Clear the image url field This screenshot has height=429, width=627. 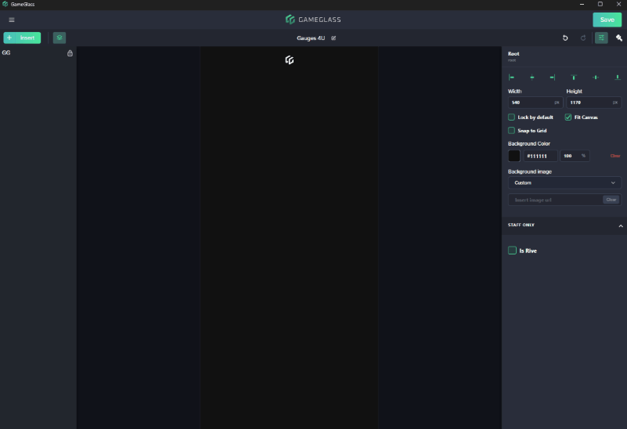pyautogui.click(x=611, y=200)
